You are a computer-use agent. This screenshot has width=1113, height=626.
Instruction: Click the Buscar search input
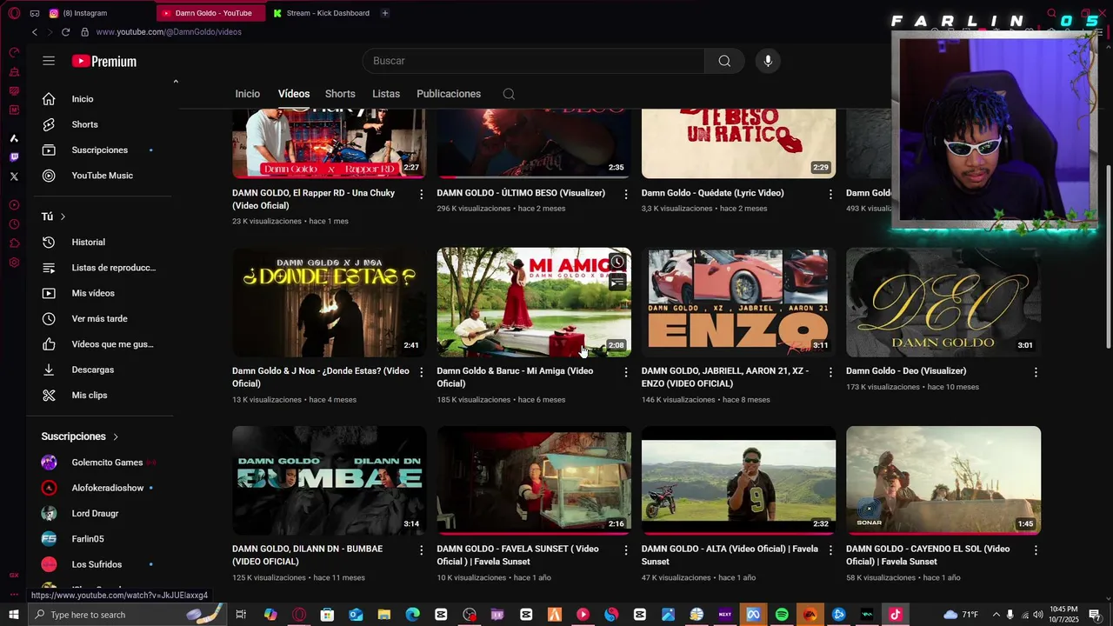(x=533, y=61)
